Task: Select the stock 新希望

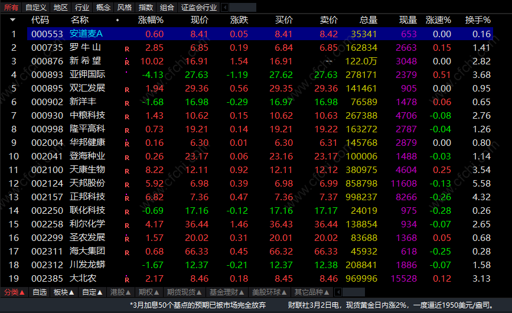Action: click(x=85, y=61)
